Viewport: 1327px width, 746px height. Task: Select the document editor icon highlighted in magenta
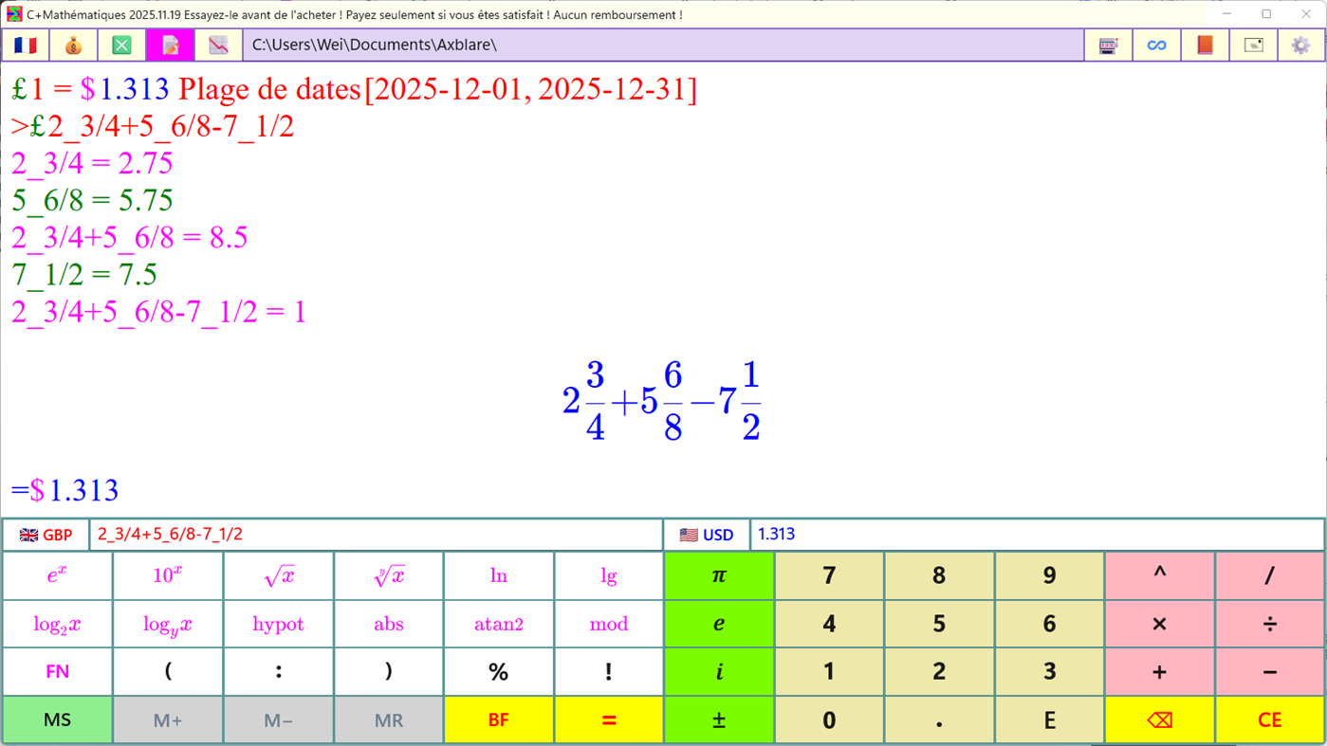click(170, 45)
